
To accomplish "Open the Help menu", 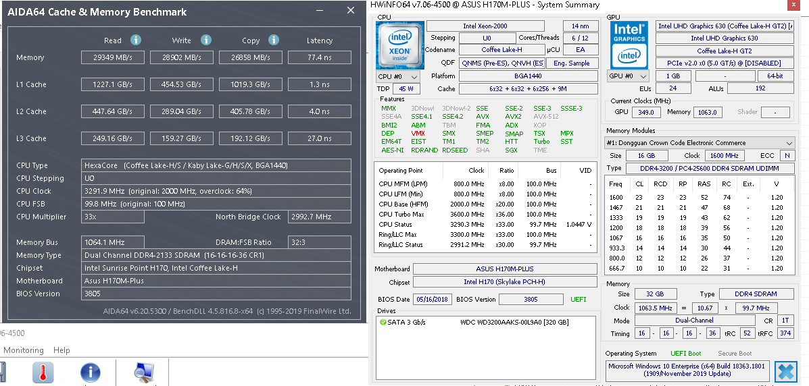I will pos(62,350).
